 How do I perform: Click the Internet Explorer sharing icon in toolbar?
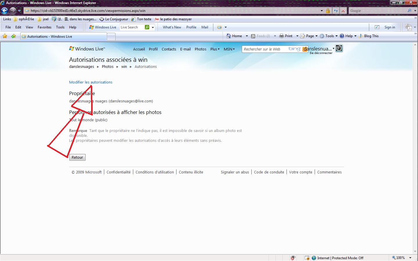(219, 27)
